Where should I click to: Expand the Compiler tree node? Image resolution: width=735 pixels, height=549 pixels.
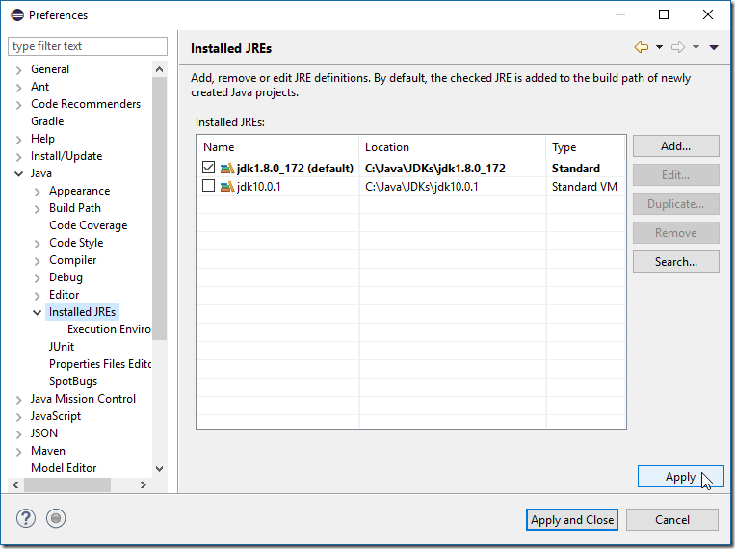tap(37, 261)
